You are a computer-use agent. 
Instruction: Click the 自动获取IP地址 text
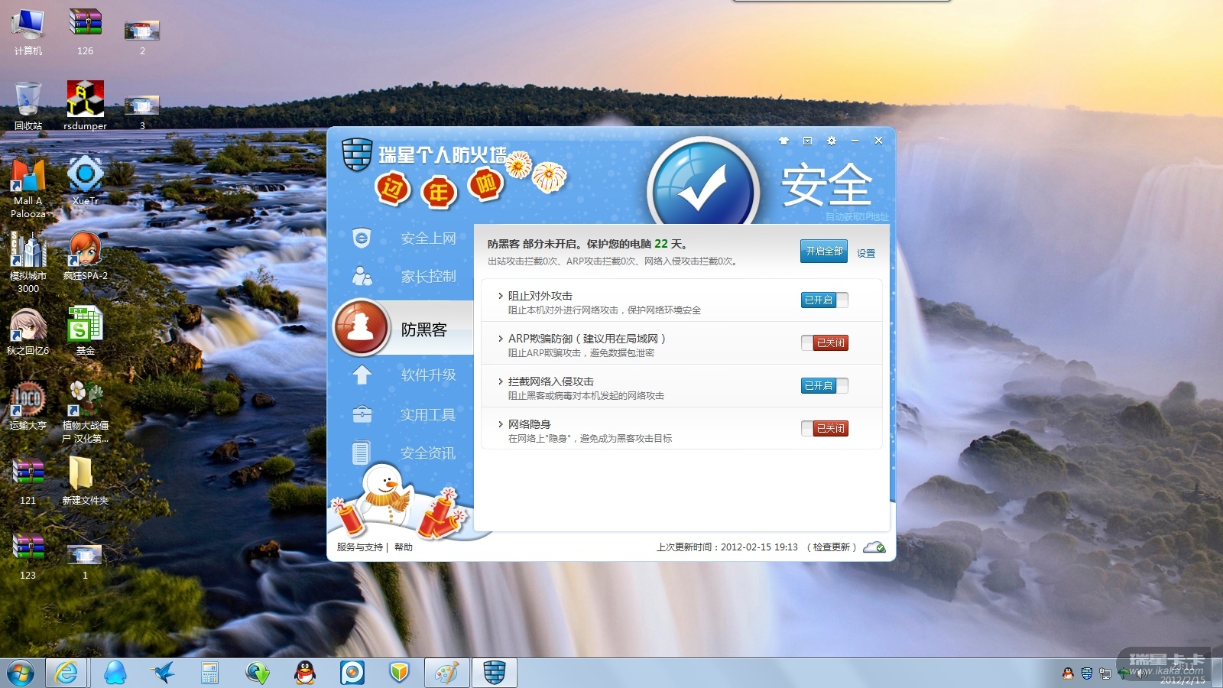[857, 217]
